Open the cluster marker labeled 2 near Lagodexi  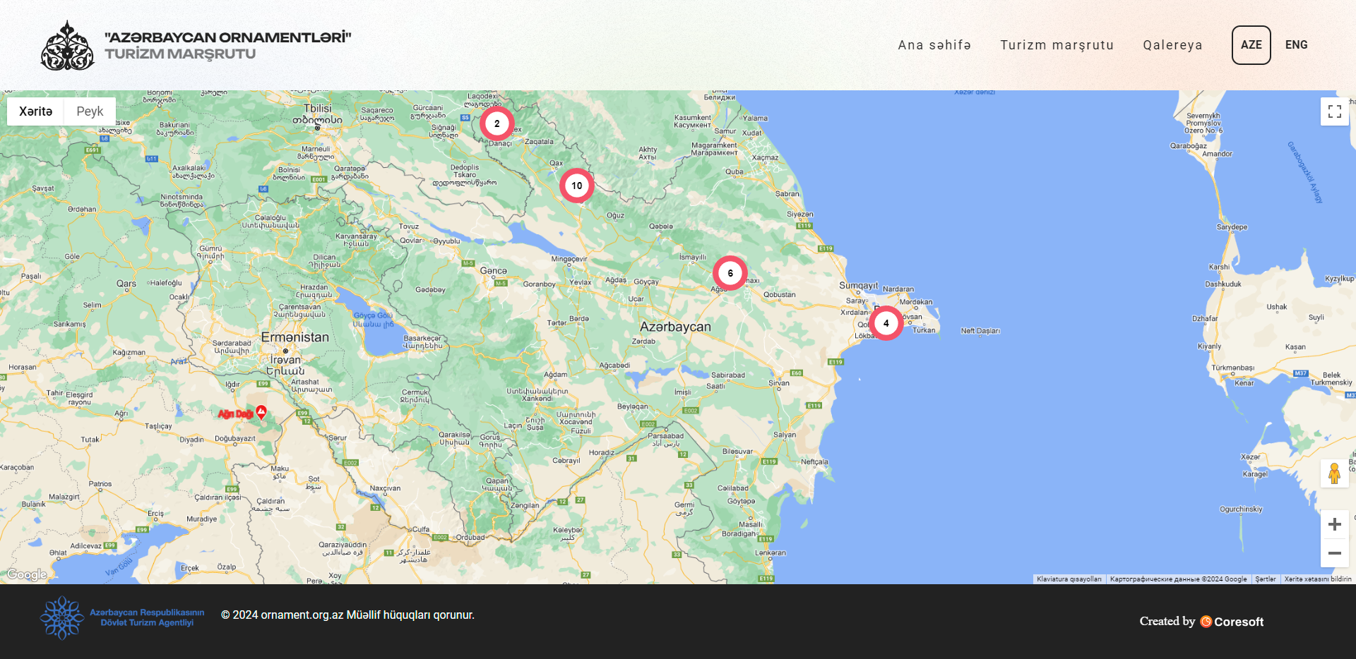pos(497,122)
